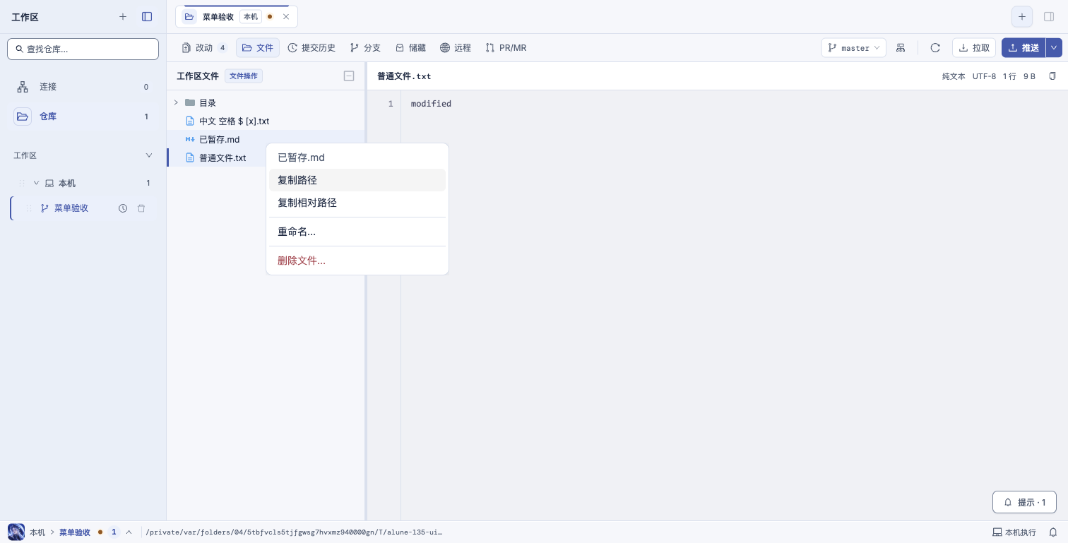Open the master branch dropdown
The width and height of the screenshot is (1068, 543).
tap(854, 48)
